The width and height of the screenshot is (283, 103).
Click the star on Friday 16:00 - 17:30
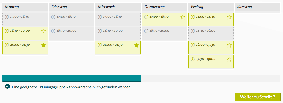pos(229,45)
